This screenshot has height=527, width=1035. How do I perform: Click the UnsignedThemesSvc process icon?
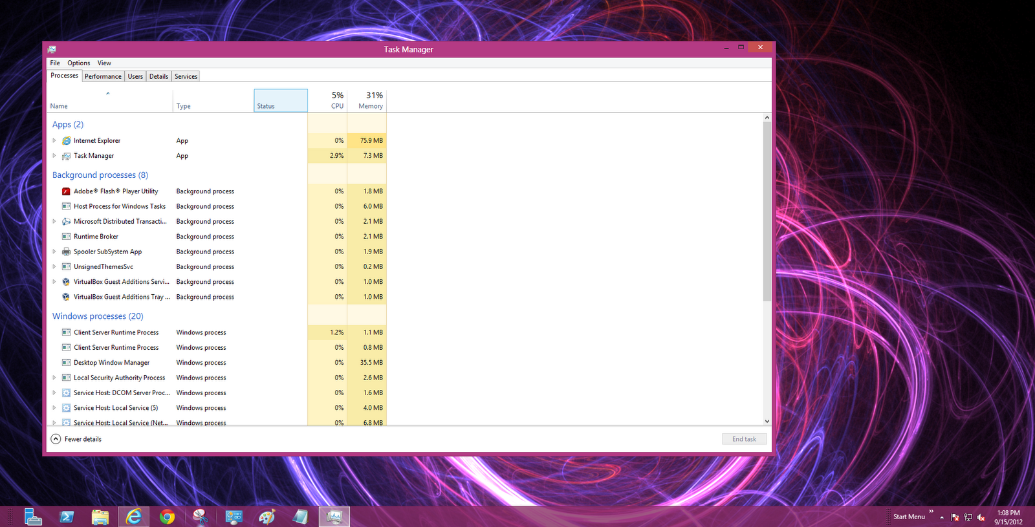pyautogui.click(x=66, y=266)
